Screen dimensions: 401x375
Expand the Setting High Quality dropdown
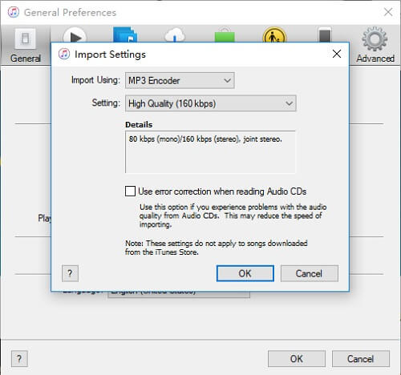coord(211,103)
